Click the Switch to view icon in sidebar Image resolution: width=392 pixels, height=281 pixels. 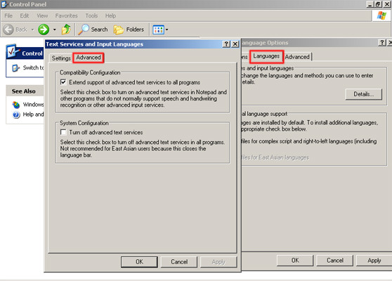(x=15, y=67)
